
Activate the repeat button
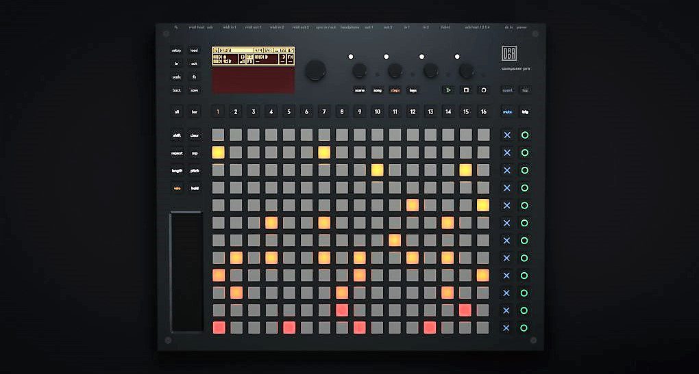tap(177, 153)
